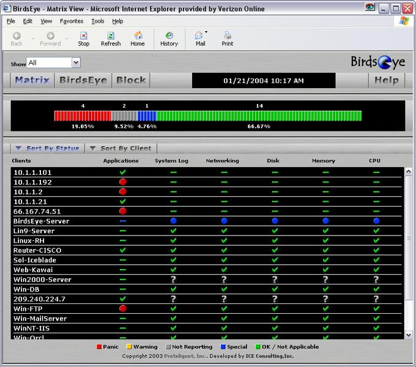
Task: Click green check for Win-DB CPU
Action: coord(376,289)
